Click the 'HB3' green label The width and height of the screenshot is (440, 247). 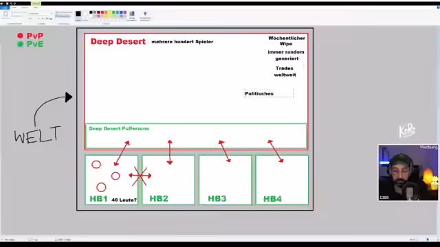click(217, 198)
